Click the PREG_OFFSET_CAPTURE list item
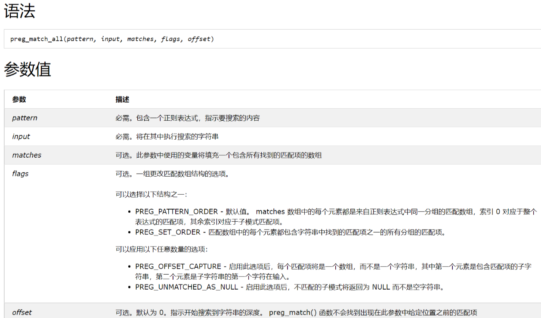The image size is (541, 318). tap(333, 272)
